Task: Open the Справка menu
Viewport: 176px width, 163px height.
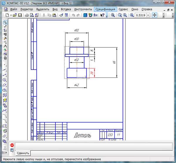Action: [x=147, y=9]
